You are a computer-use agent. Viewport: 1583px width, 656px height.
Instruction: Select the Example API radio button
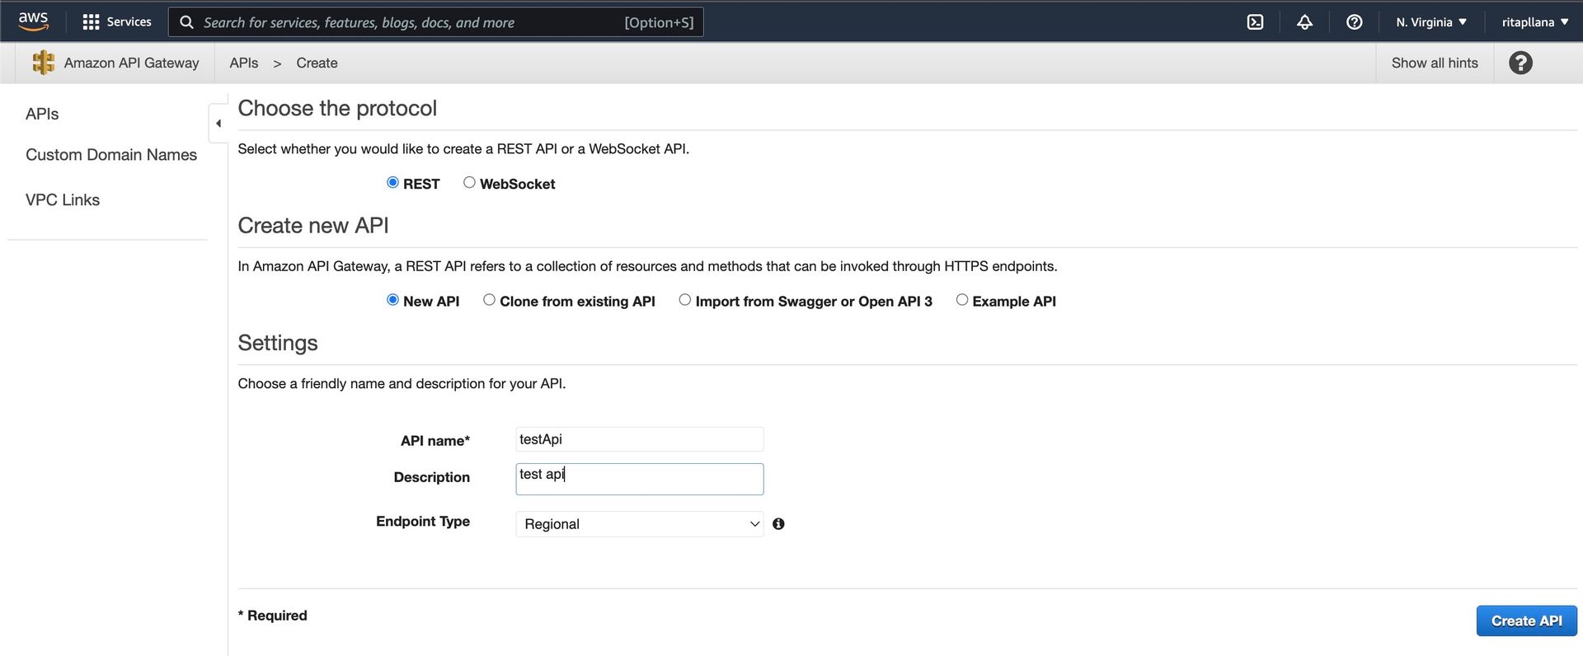coord(961,300)
